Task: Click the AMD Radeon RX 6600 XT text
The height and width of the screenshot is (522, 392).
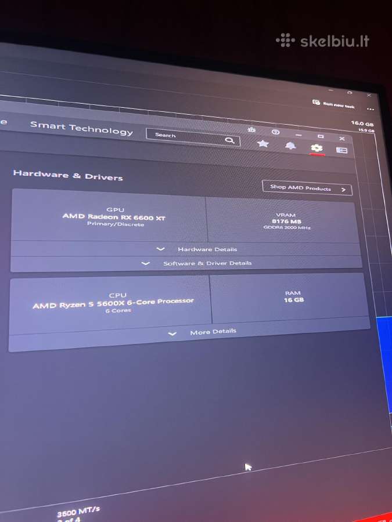Action: coord(114,217)
